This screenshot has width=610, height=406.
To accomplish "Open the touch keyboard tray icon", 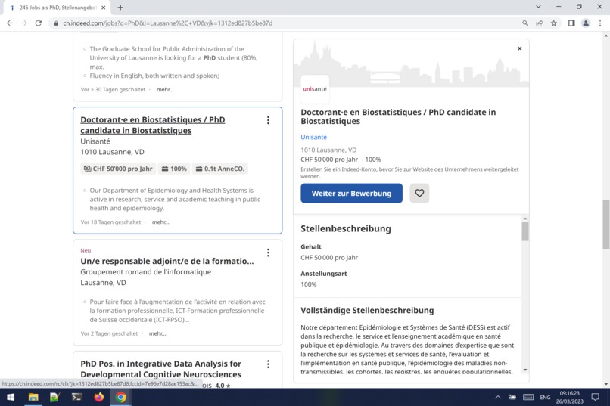I will 528,397.
